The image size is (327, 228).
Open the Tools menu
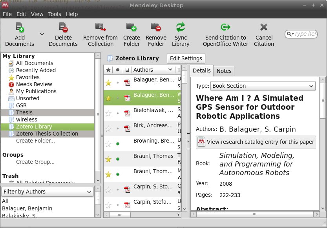(x=55, y=14)
